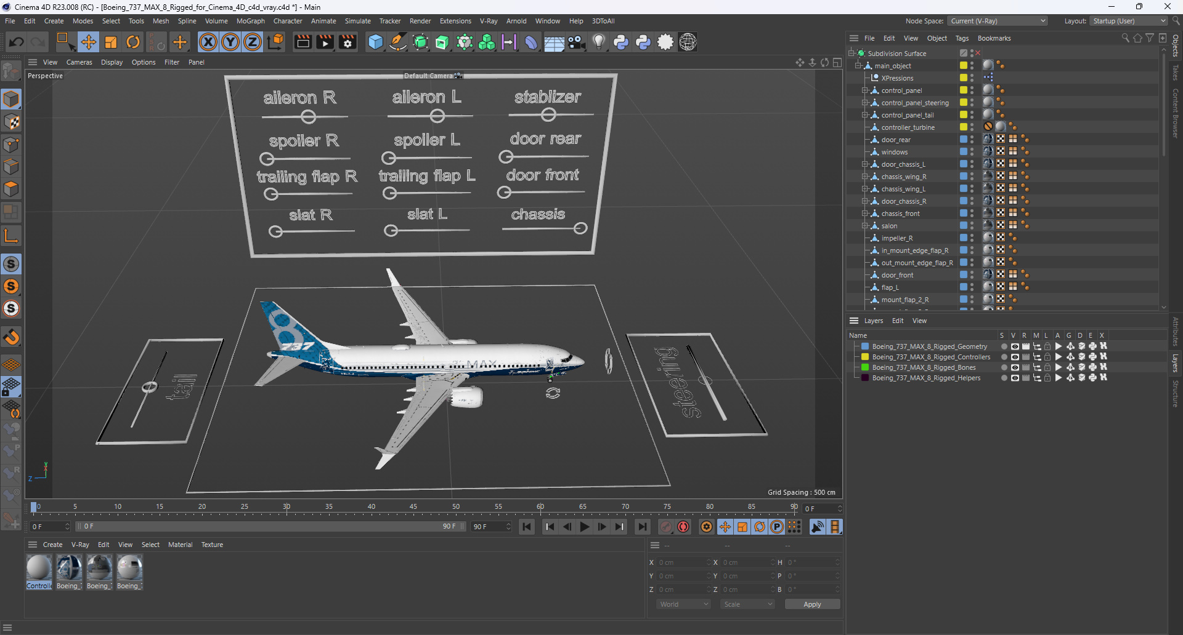Open Object Manager Tags menu
Image resolution: width=1183 pixels, height=635 pixels.
[x=962, y=38]
